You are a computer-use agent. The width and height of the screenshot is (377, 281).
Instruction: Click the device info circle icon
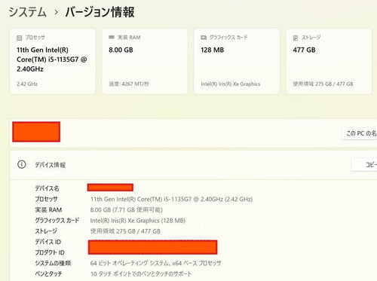[x=22, y=164]
